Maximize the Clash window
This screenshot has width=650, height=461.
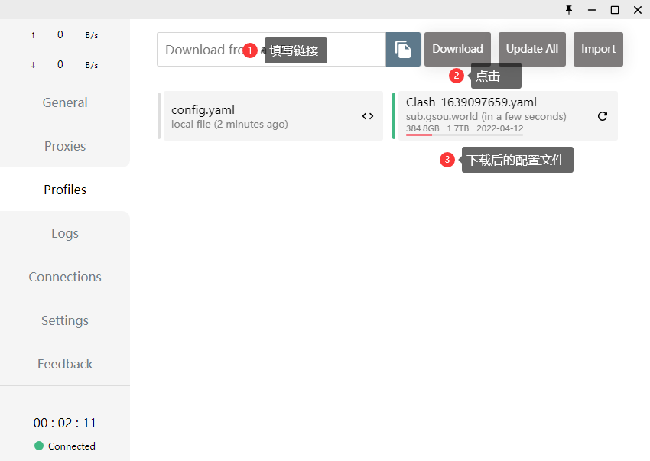(x=614, y=10)
